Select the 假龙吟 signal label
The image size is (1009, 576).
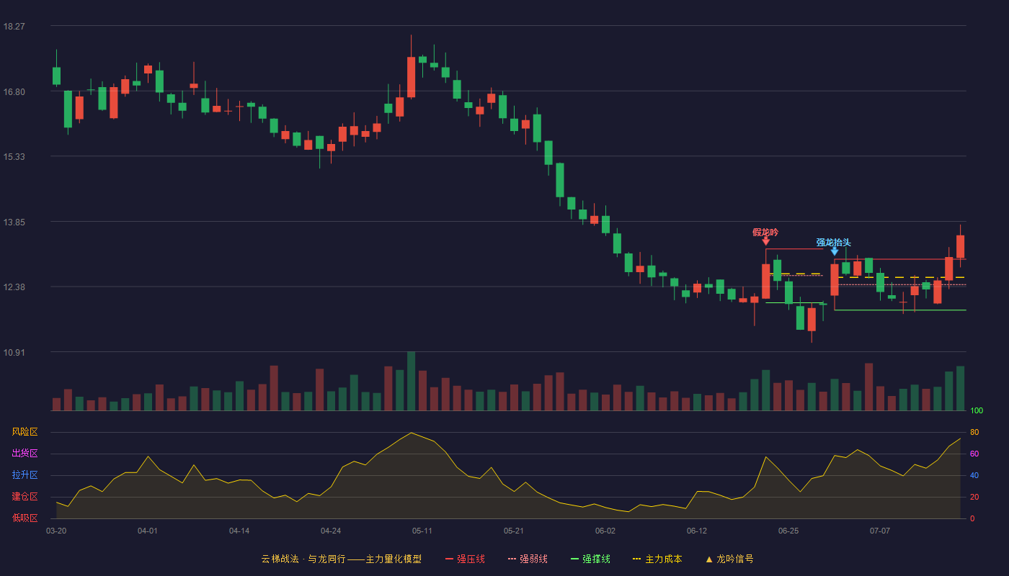[765, 232]
